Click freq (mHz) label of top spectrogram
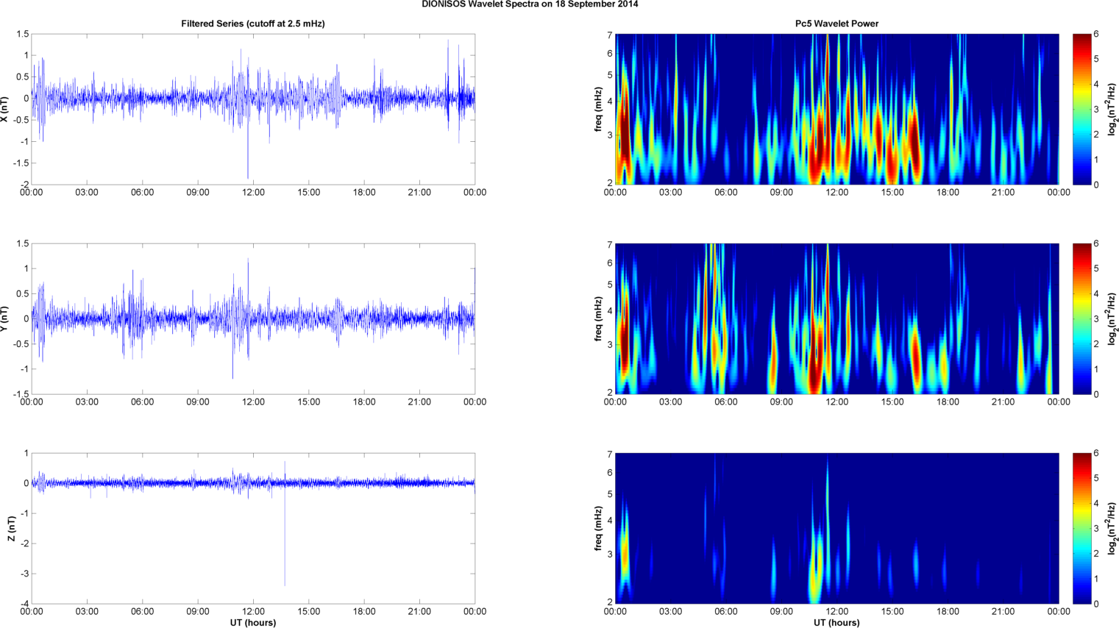 click(x=599, y=109)
